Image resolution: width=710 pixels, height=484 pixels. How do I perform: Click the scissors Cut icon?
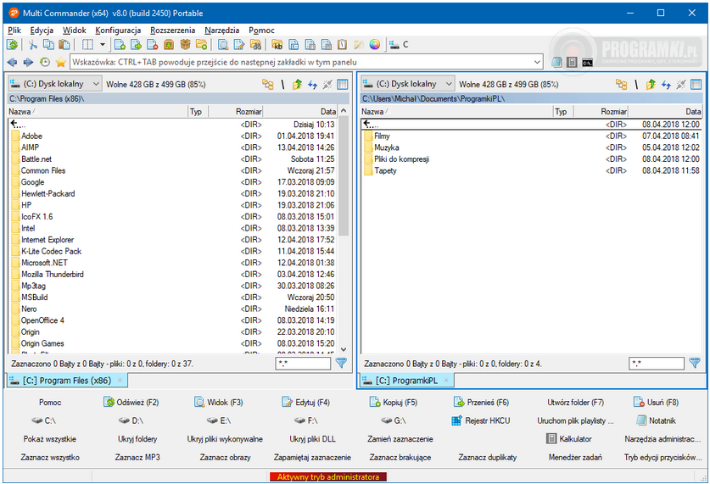(x=32, y=44)
